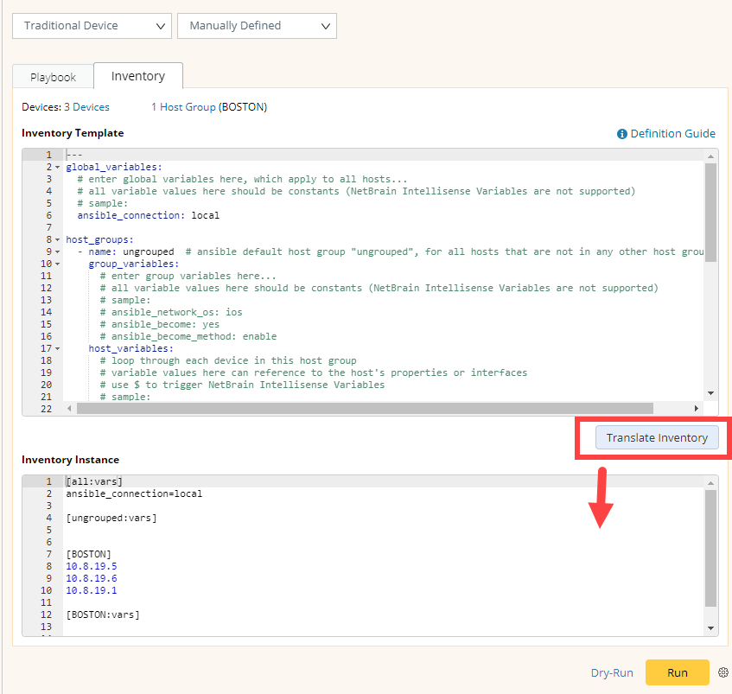Open the gear settings icon next to Run

[723, 672]
